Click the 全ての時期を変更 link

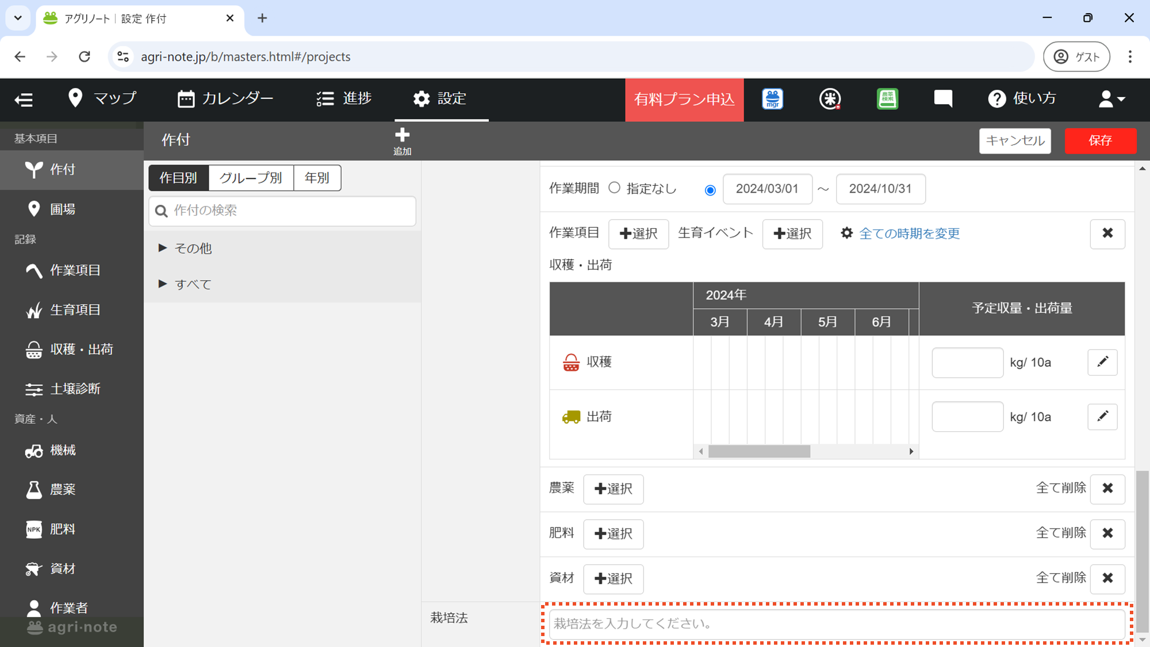(909, 233)
